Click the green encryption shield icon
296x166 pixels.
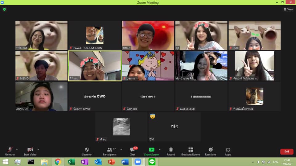[4, 10]
